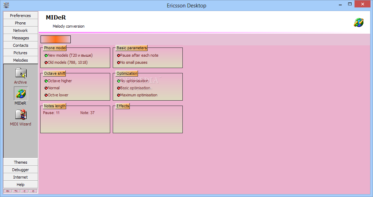Open the Preferences section

21,15
